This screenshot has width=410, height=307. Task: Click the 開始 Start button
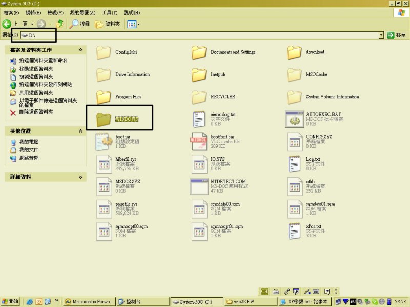(10, 301)
